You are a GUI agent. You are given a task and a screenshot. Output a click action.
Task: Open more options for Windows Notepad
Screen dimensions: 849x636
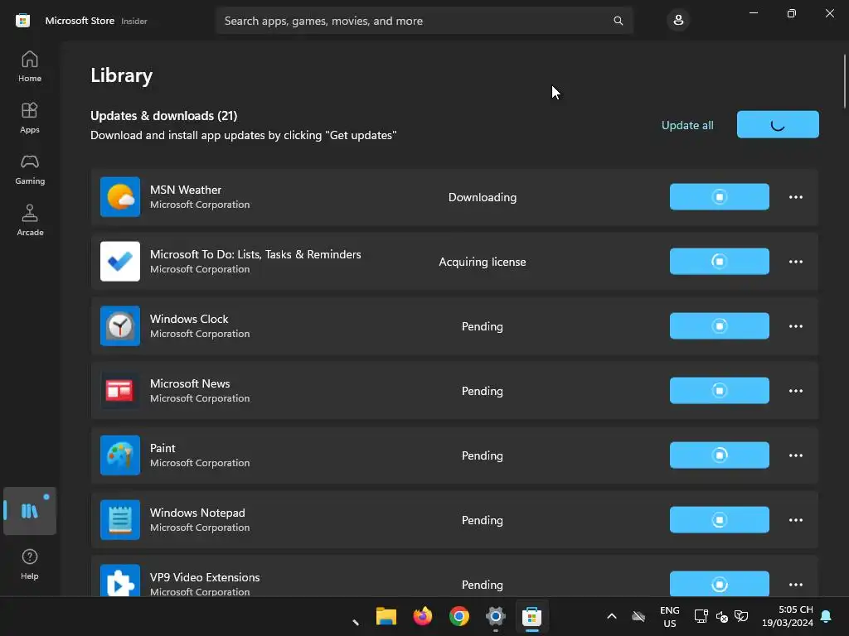pyautogui.click(x=795, y=520)
